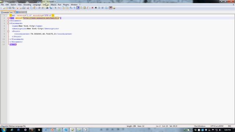
Task: Open Internet Explorer from the taskbar
Action: tap(12, 130)
